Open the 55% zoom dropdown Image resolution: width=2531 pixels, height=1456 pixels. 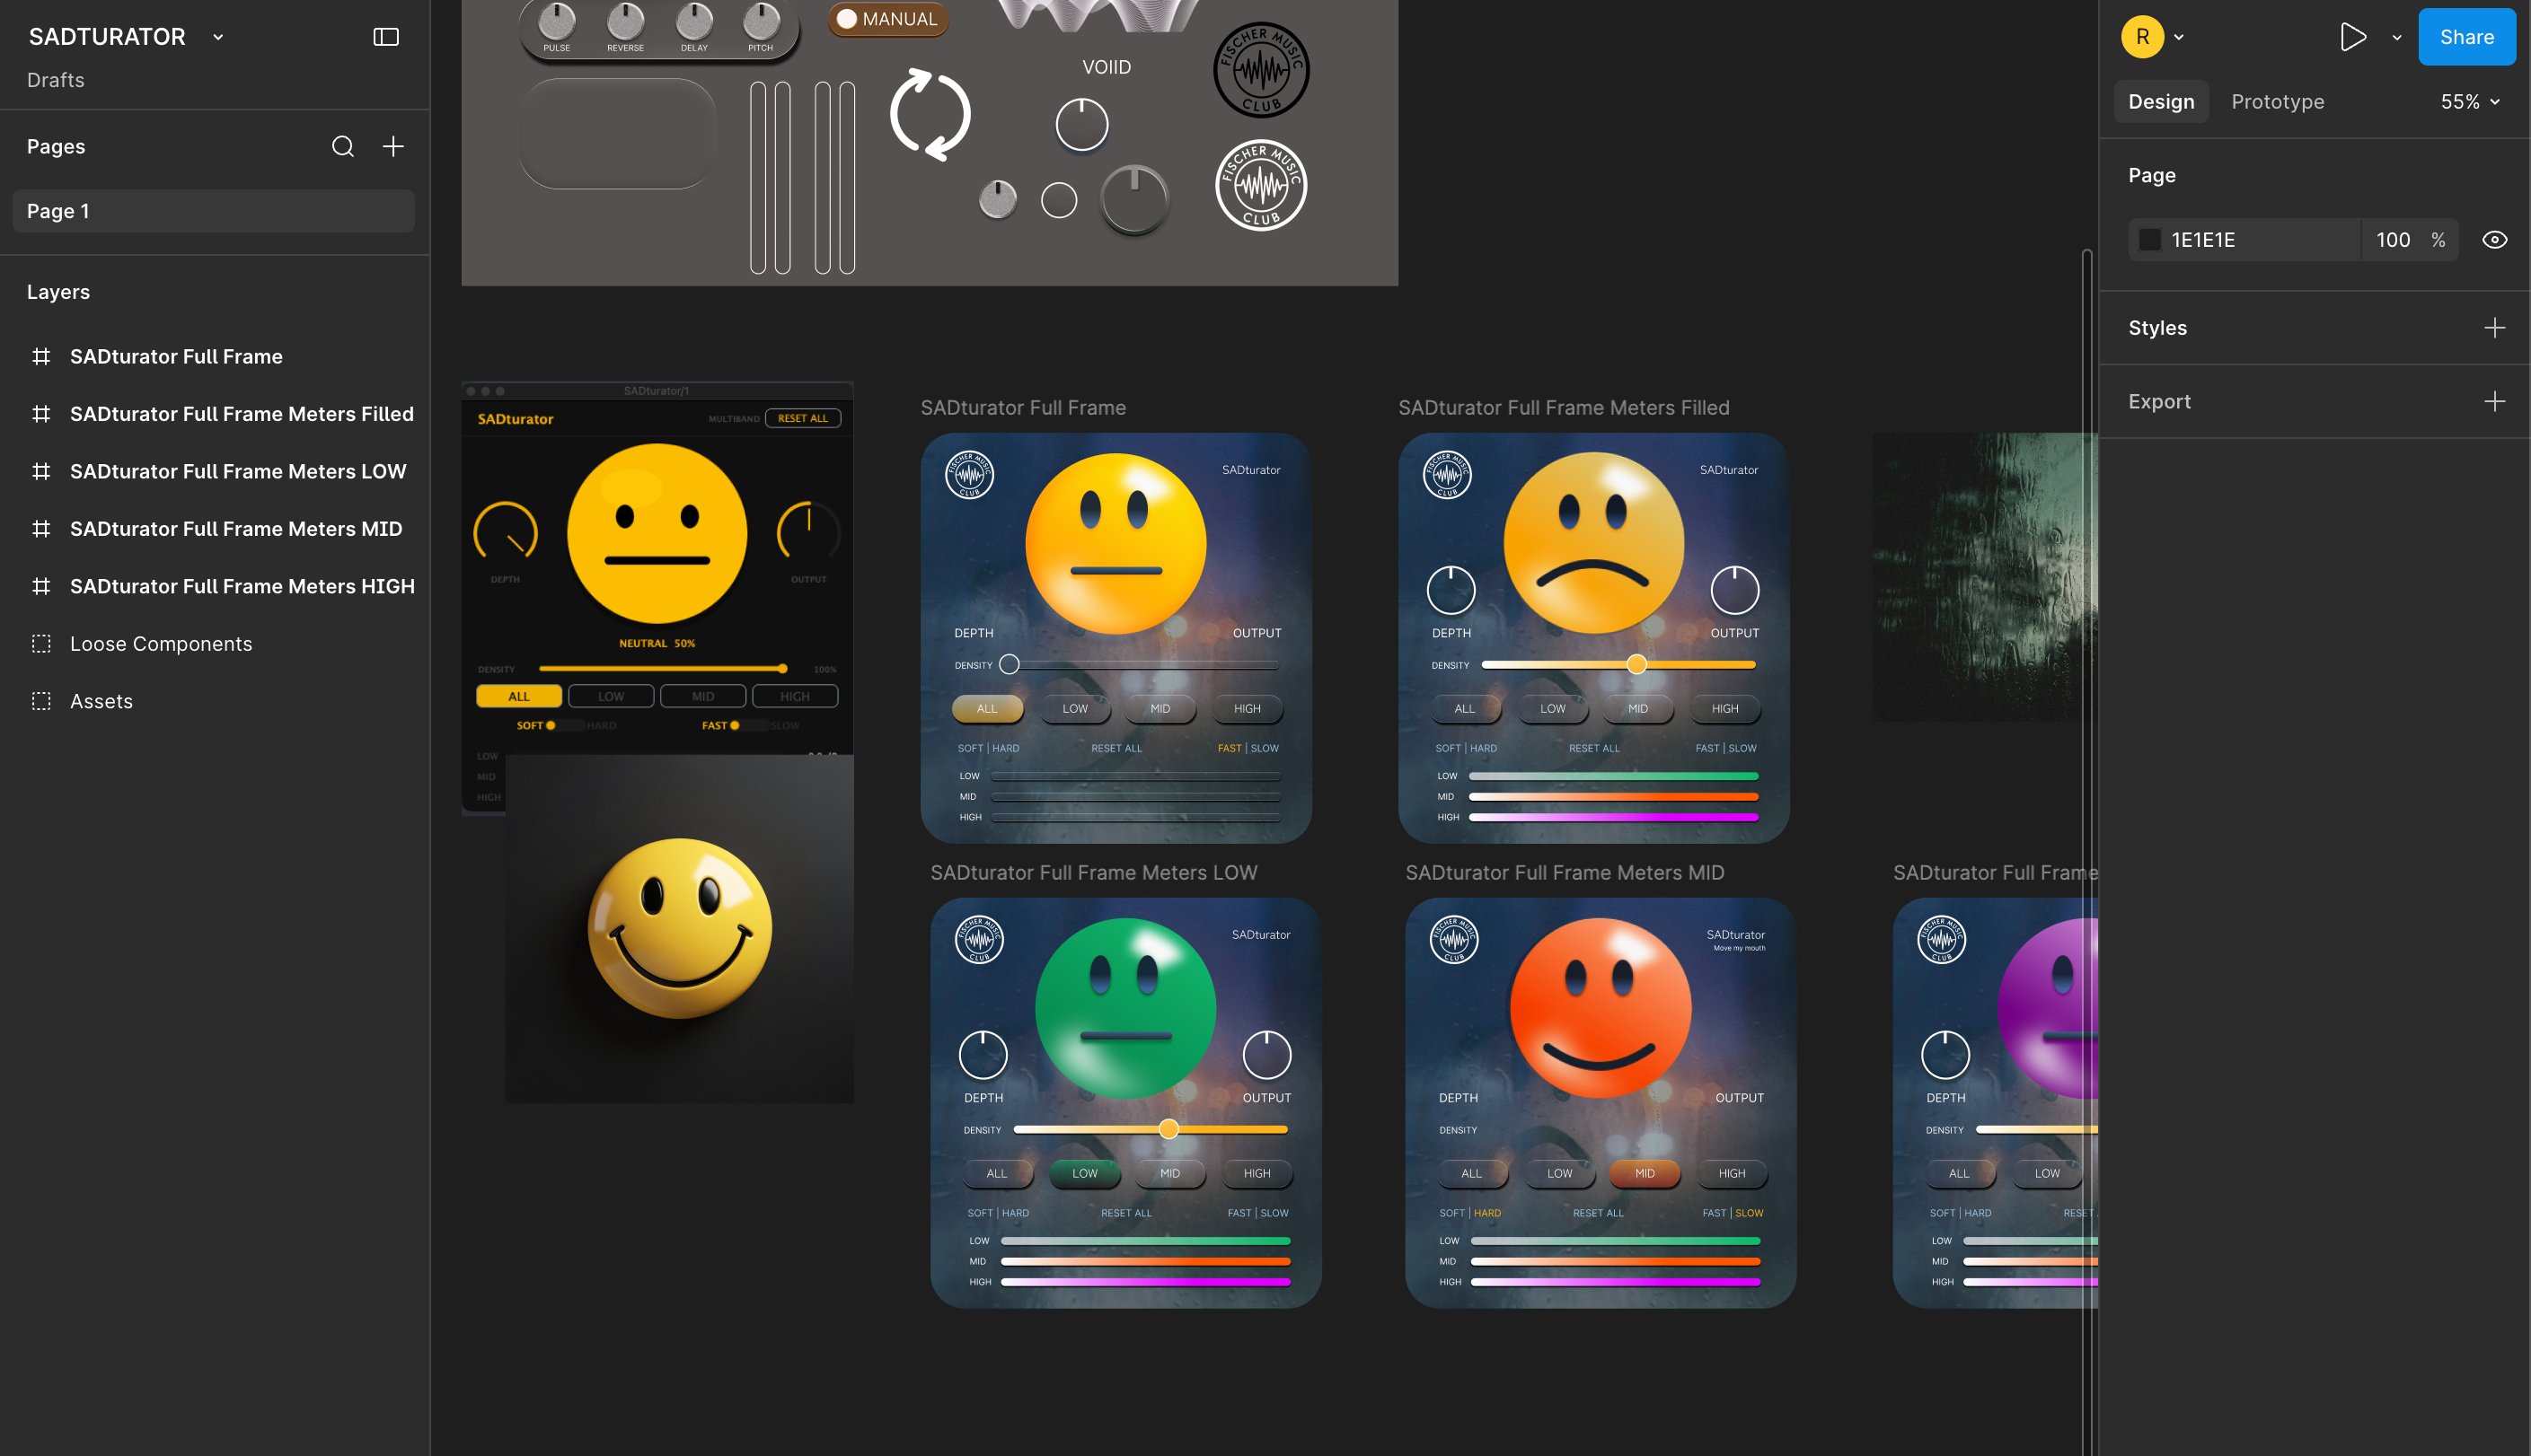point(2470,102)
